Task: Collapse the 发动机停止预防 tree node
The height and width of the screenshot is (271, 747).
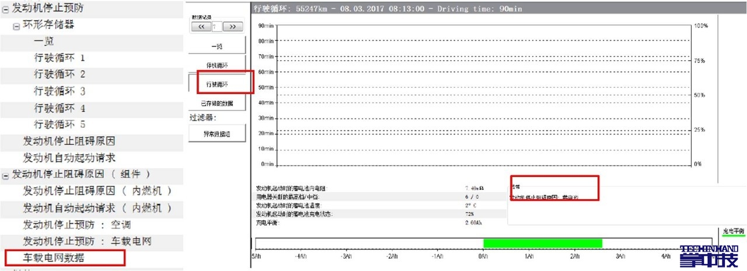Action: [6, 8]
